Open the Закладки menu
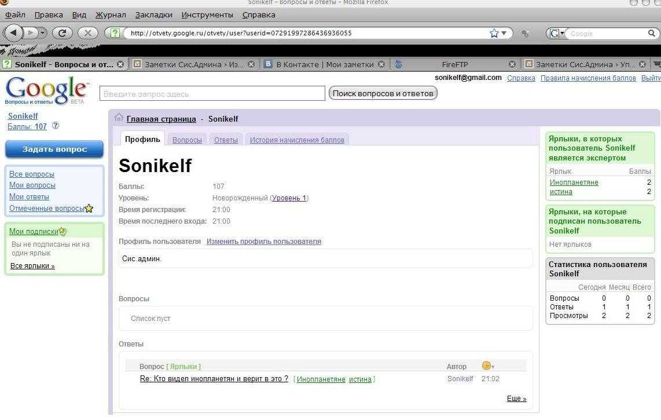This screenshot has width=661, height=420. pyautogui.click(x=154, y=15)
